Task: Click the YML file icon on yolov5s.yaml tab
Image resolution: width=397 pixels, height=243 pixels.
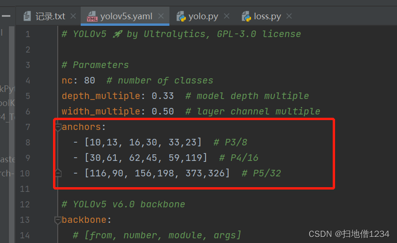Action: [x=92, y=16]
